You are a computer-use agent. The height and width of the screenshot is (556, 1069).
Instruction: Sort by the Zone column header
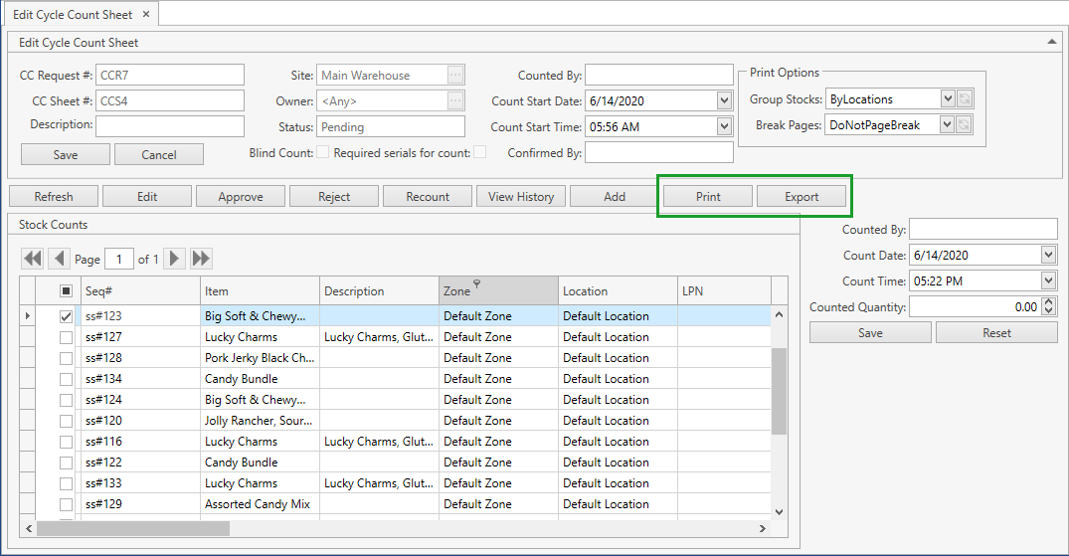[497, 291]
